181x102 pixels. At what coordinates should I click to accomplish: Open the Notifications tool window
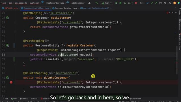coord(180,42)
